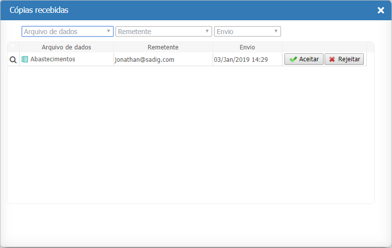Viewport: 392px width, 248px height.
Task: Click the magnifier icon beside Abastecimentos
Action: pos(13,59)
